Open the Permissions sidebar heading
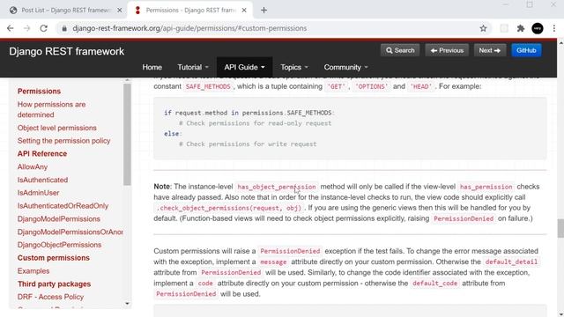The image size is (564, 317). (x=39, y=92)
